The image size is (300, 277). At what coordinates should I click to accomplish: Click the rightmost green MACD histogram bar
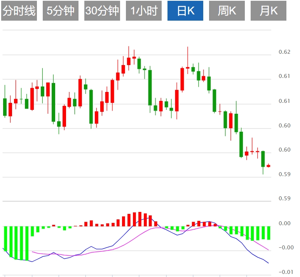[268, 233]
